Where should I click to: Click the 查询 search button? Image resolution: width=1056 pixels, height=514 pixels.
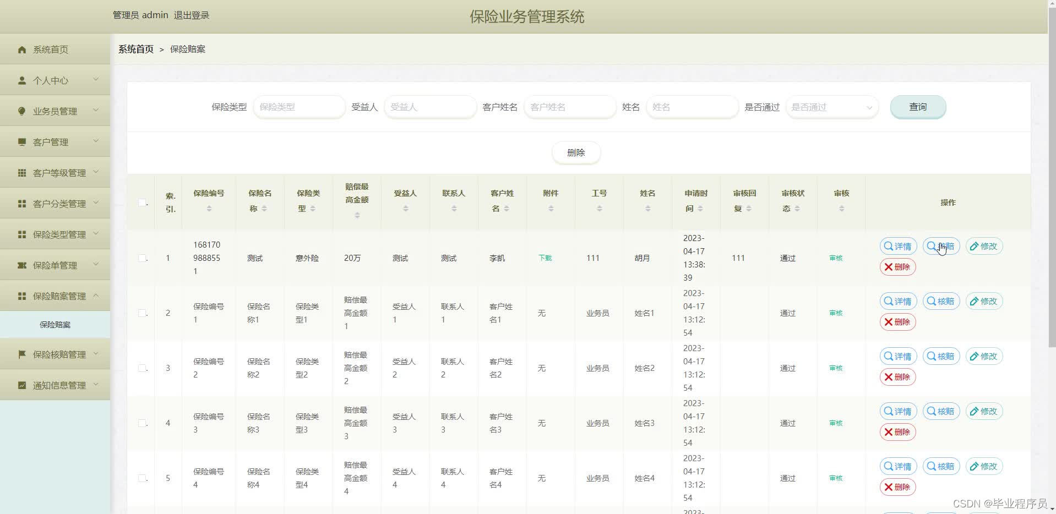click(918, 107)
